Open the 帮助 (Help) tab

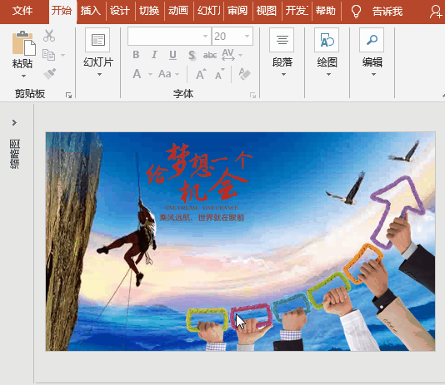pos(326,11)
